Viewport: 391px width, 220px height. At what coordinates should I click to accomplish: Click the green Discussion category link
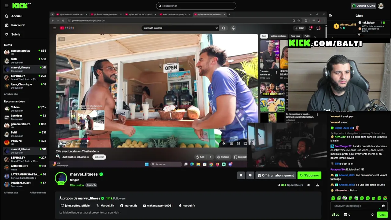coord(77,185)
